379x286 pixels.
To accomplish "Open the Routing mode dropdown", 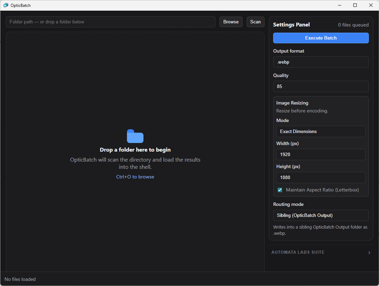I will [320, 215].
